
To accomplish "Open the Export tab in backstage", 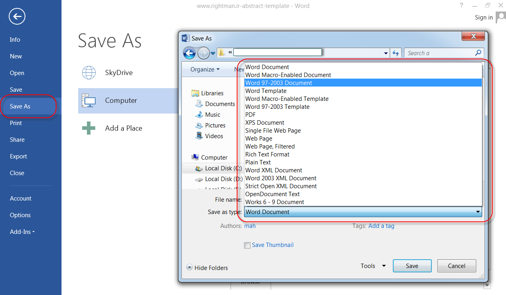I will 19,156.
